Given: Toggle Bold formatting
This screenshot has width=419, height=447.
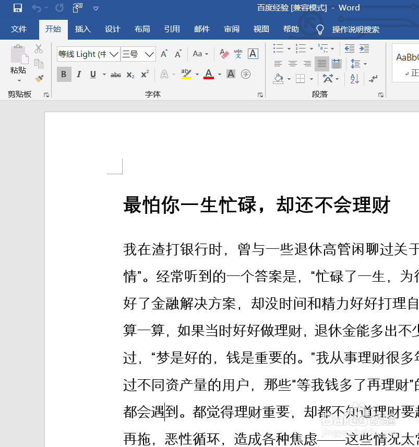Looking at the screenshot, I should pyautogui.click(x=64, y=74).
